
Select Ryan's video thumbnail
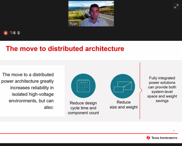click(91, 13)
